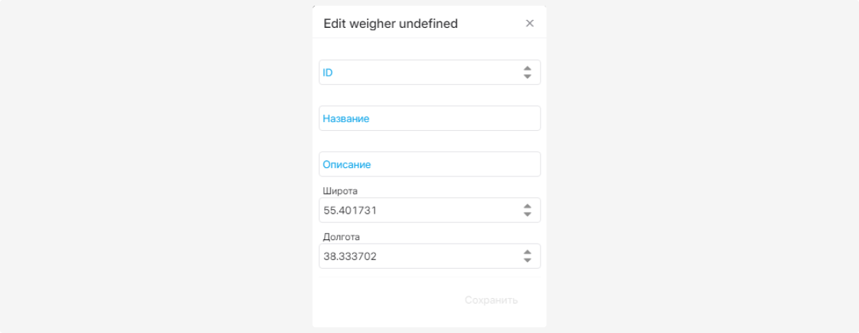Select the latitude value 55.401731
This screenshot has height=333, width=859.
(x=351, y=211)
